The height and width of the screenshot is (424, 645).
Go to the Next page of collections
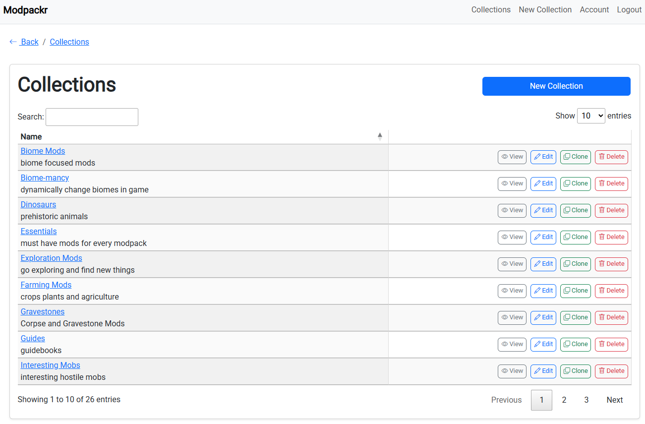point(614,400)
